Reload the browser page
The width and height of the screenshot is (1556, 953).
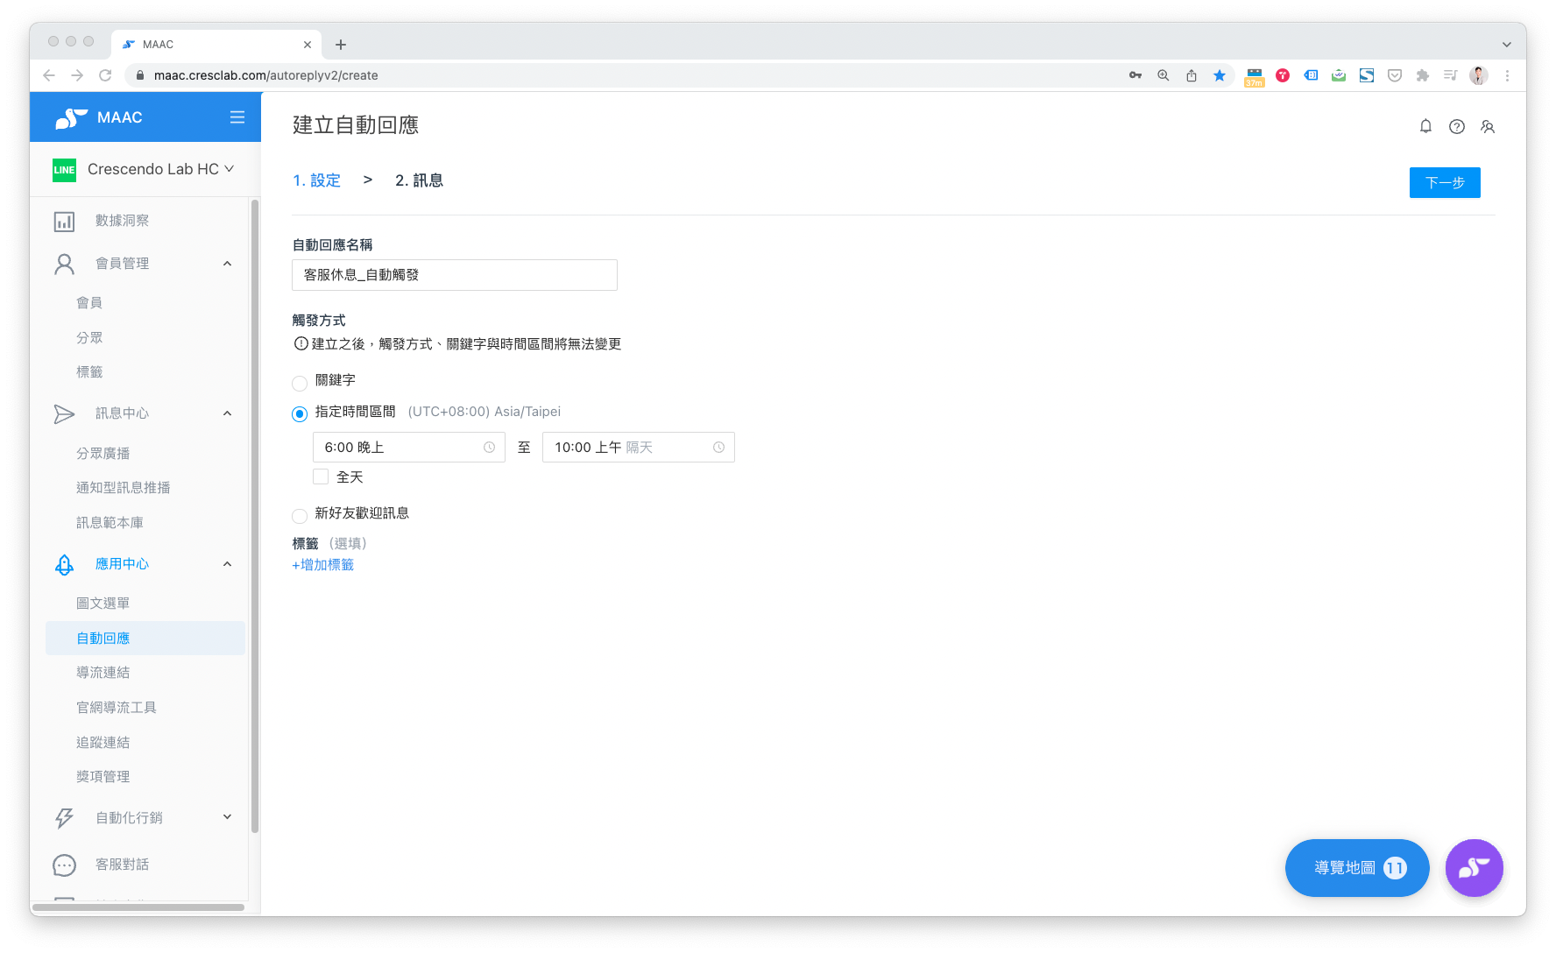pos(105,75)
